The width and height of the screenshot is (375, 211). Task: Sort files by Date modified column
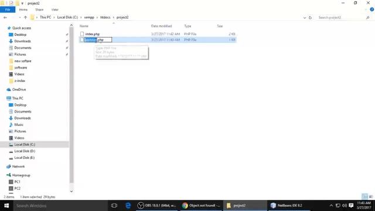coord(162,26)
